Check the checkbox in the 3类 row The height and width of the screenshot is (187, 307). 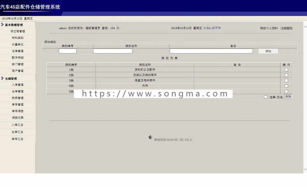point(286,80)
